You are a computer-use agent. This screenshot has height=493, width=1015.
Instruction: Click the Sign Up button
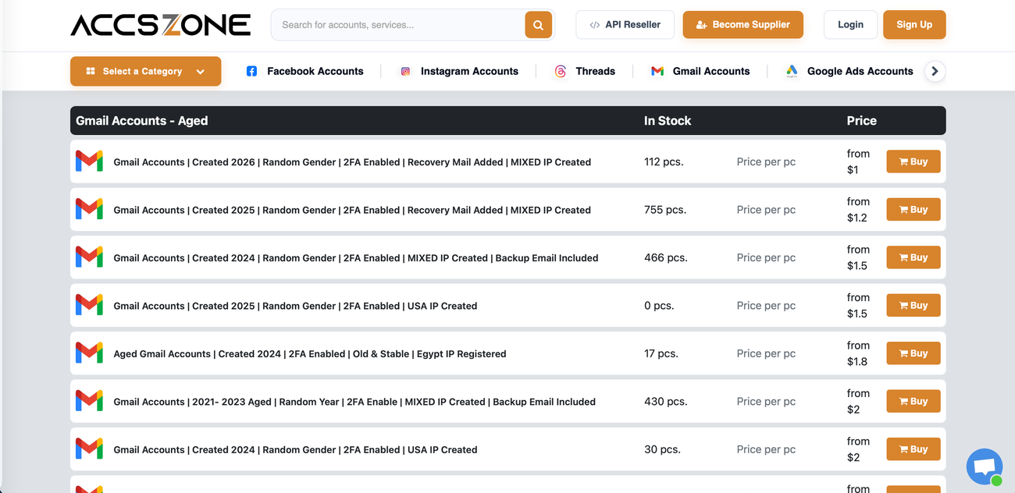click(x=914, y=25)
